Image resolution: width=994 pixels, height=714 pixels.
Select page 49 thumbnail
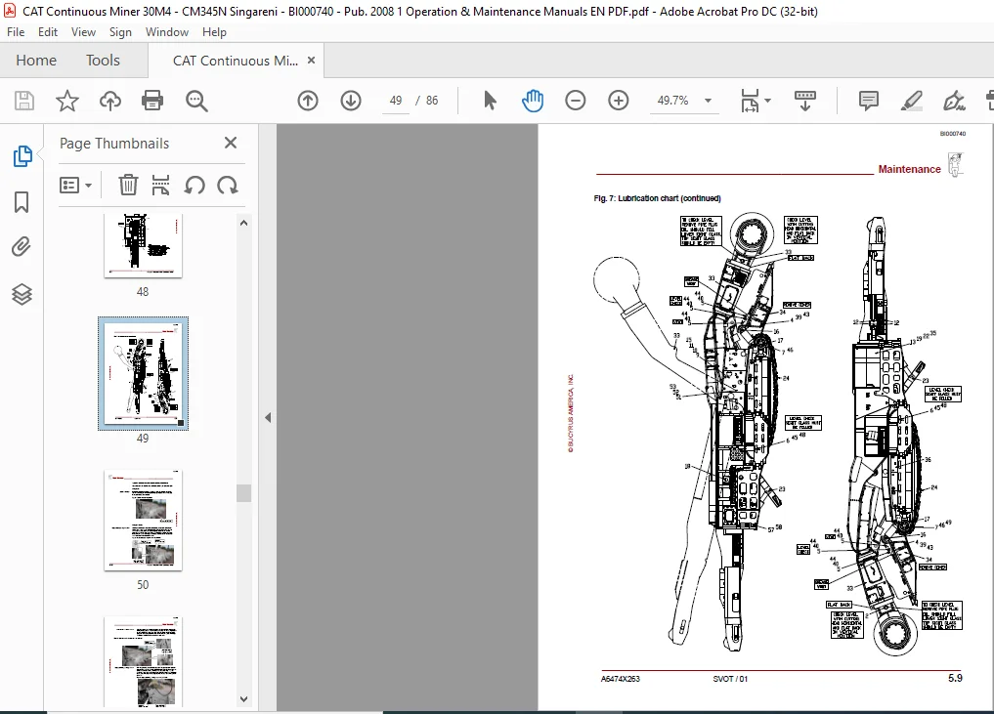coord(143,373)
